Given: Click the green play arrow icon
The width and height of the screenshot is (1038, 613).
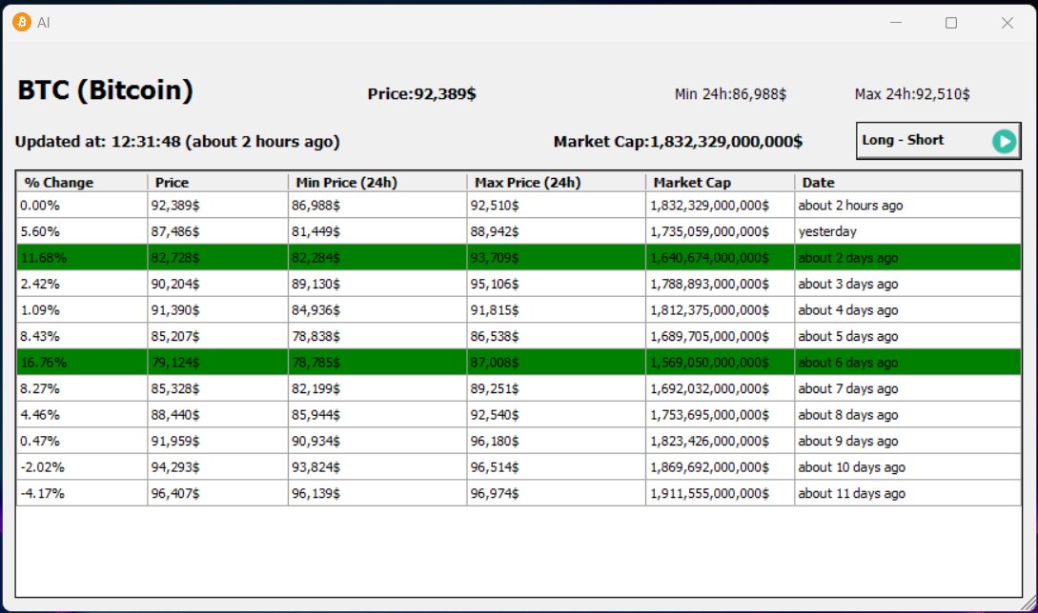Looking at the screenshot, I should tap(1004, 141).
